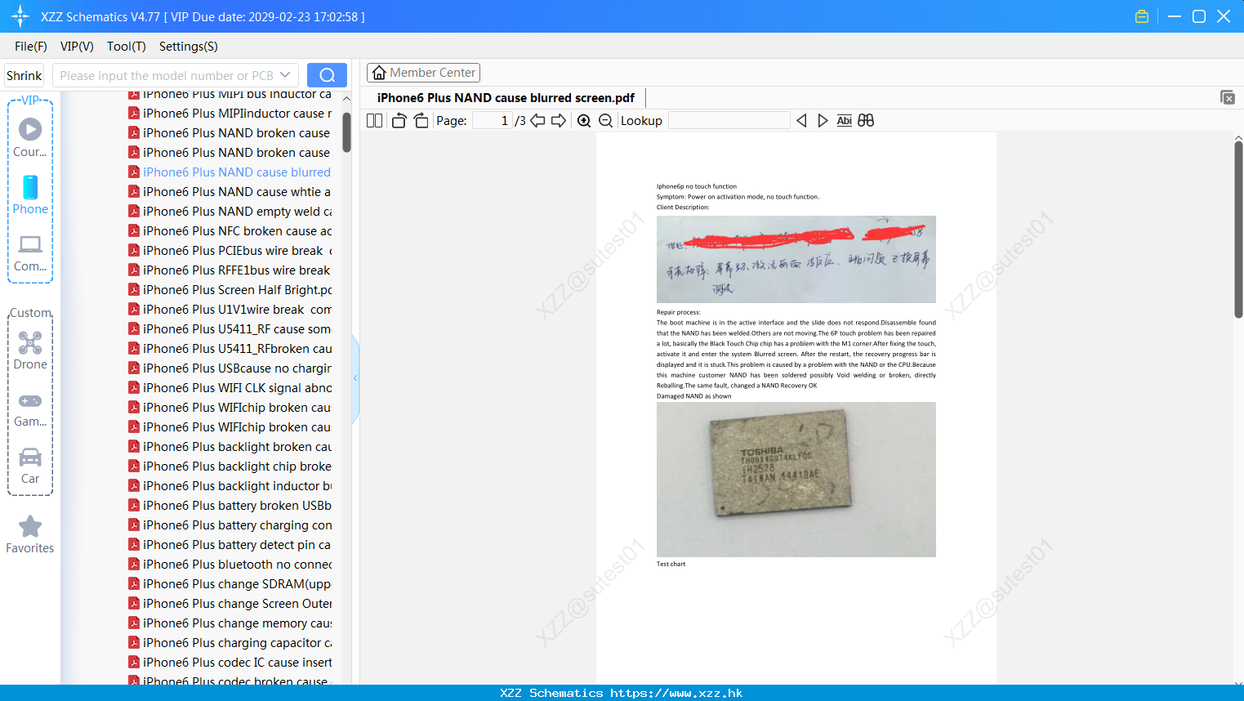The image size is (1244, 701).
Task: Open iPhone6 Plus NAND empty weld file
Action: click(230, 212)
